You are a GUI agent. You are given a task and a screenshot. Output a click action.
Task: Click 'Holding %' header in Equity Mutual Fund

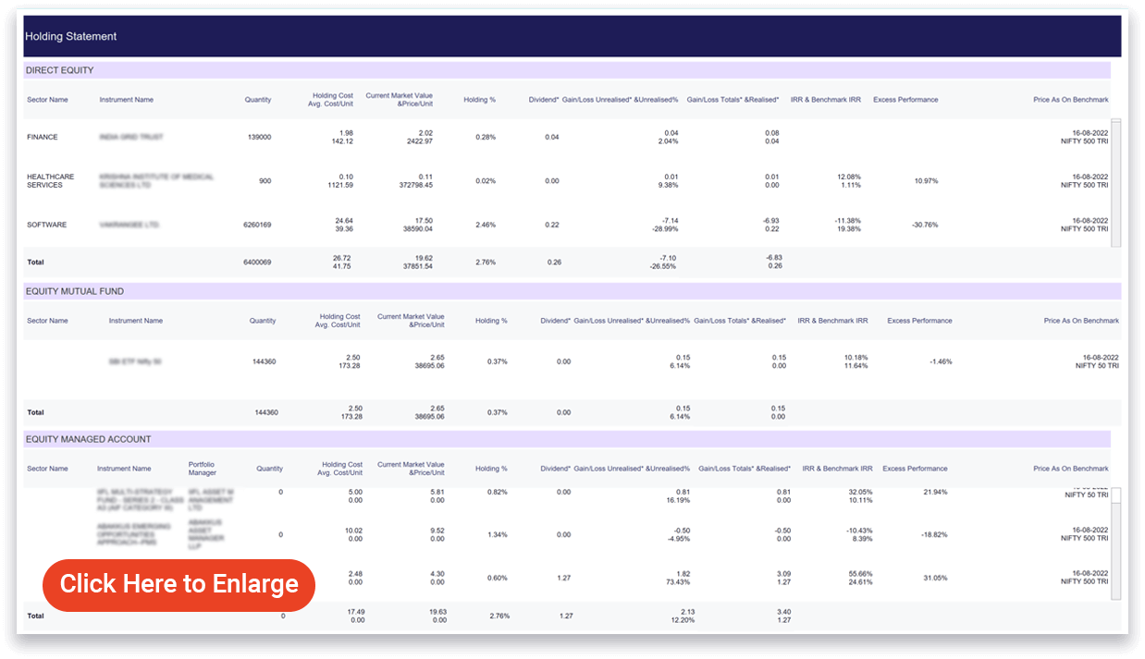[491, 321]
